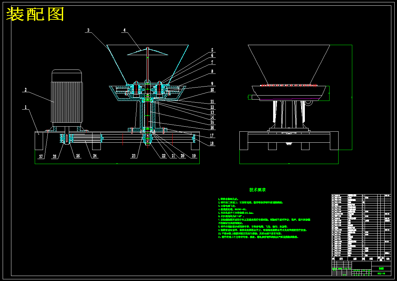Screen dimensions: 397x281
Task: Click part callout number 5
Action: [x=212, y=50]
